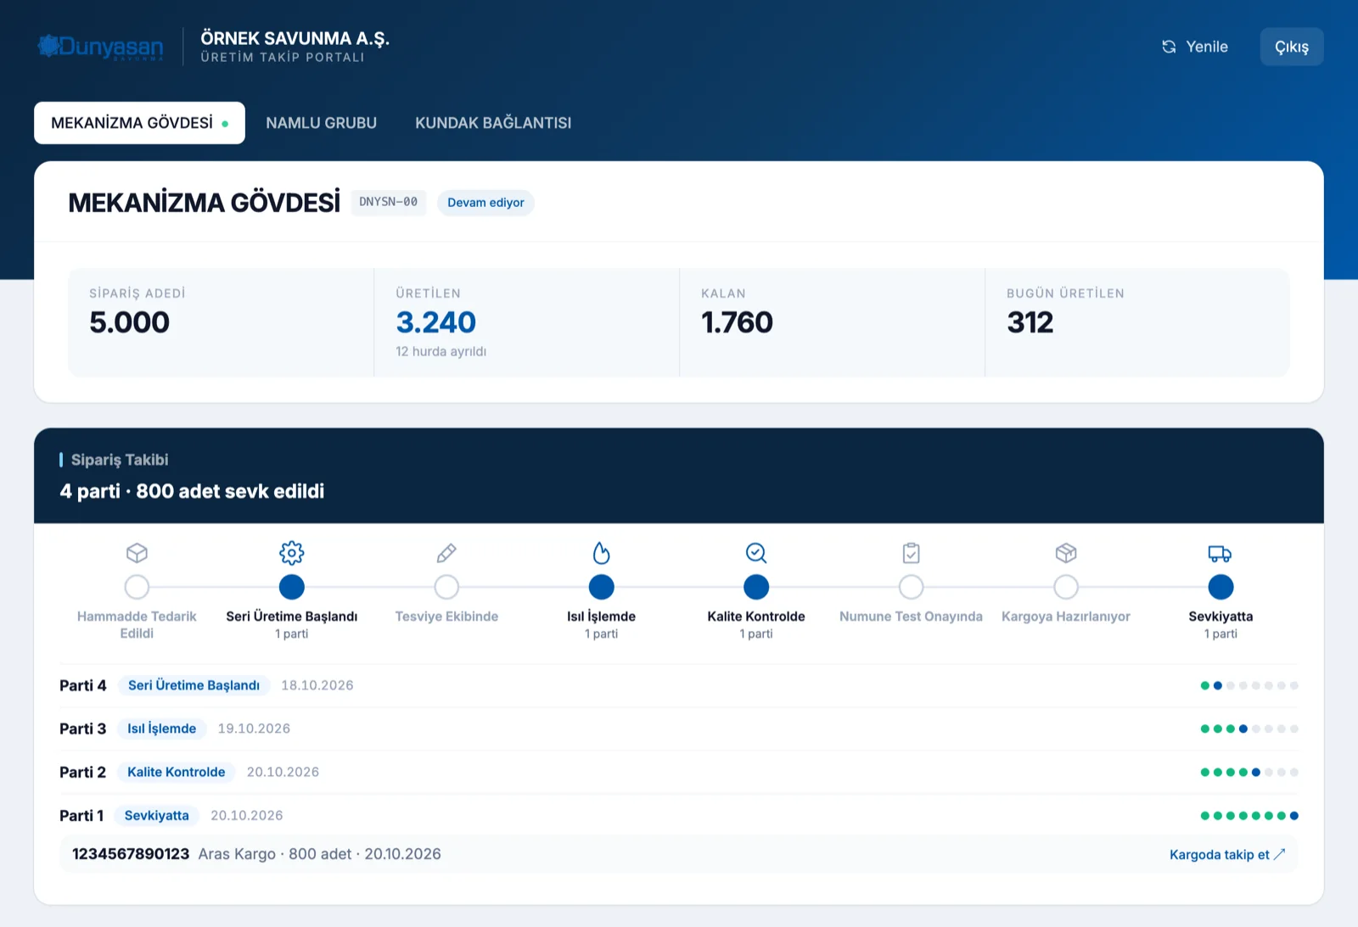Click tracking number 1234567890123
The height and width of the screenshot is (927, 1358).
tap(131, 854)
